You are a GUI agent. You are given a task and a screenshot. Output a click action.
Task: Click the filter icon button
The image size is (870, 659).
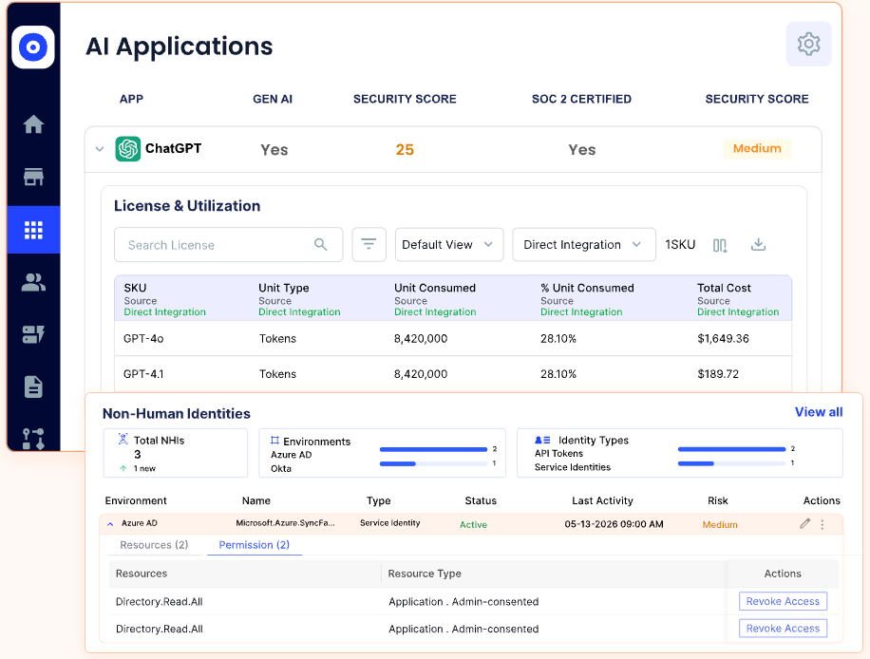[369, 244]
